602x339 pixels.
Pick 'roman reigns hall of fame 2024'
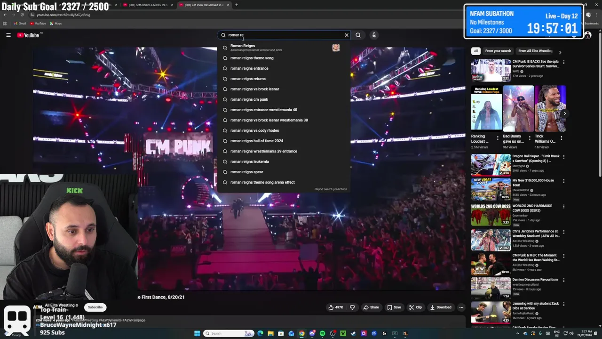pos(283,141)
